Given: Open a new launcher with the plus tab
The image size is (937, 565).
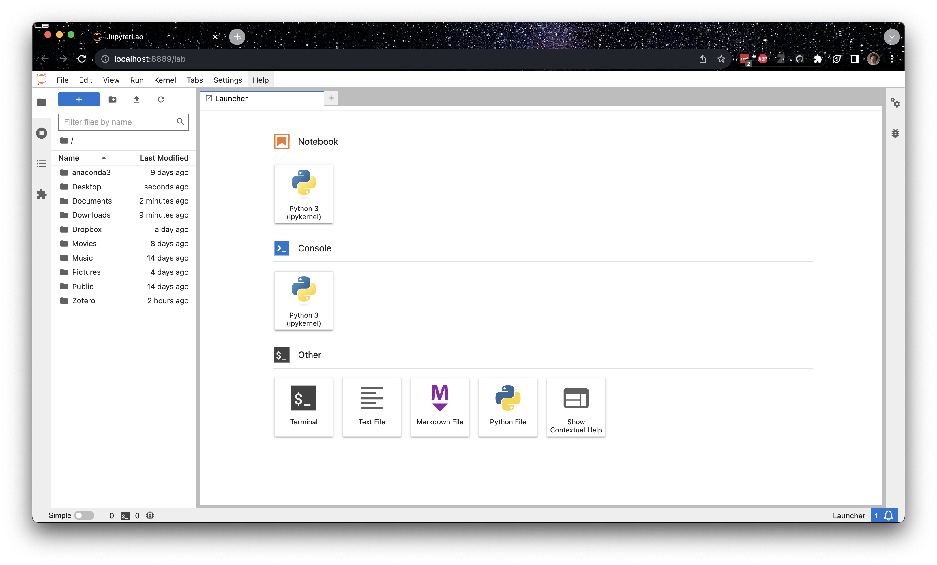Looking at the screenshot, I should [331, 98].
